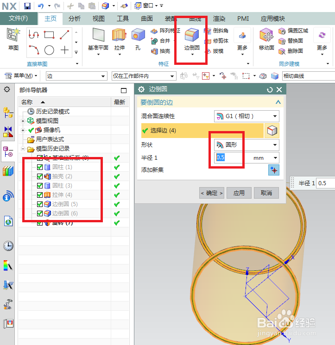Select the rectangle sketch tool
Image resolution: width=335 pixels, height=345 pixels.
pos(49,35)
